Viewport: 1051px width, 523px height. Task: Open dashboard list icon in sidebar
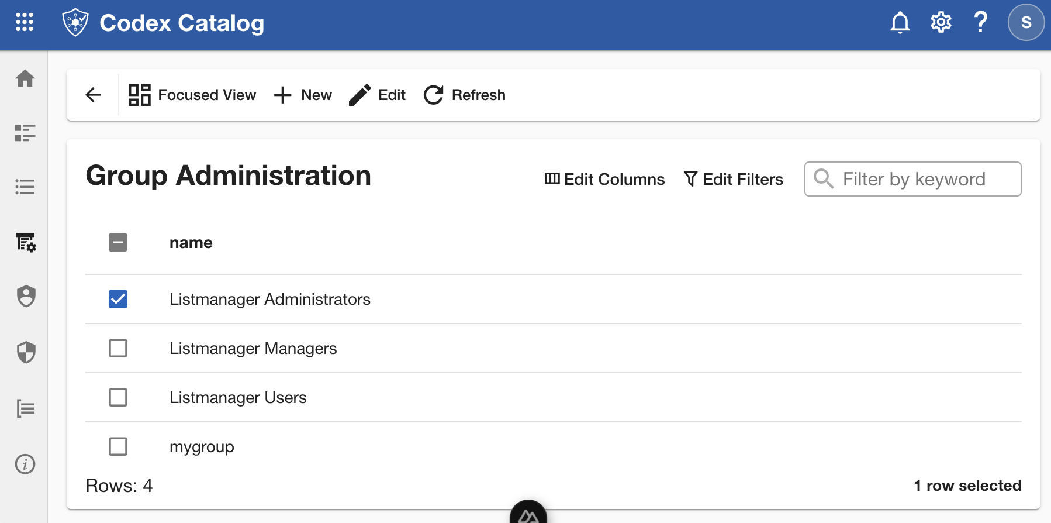pyautogui.click(x=25, y=133)
